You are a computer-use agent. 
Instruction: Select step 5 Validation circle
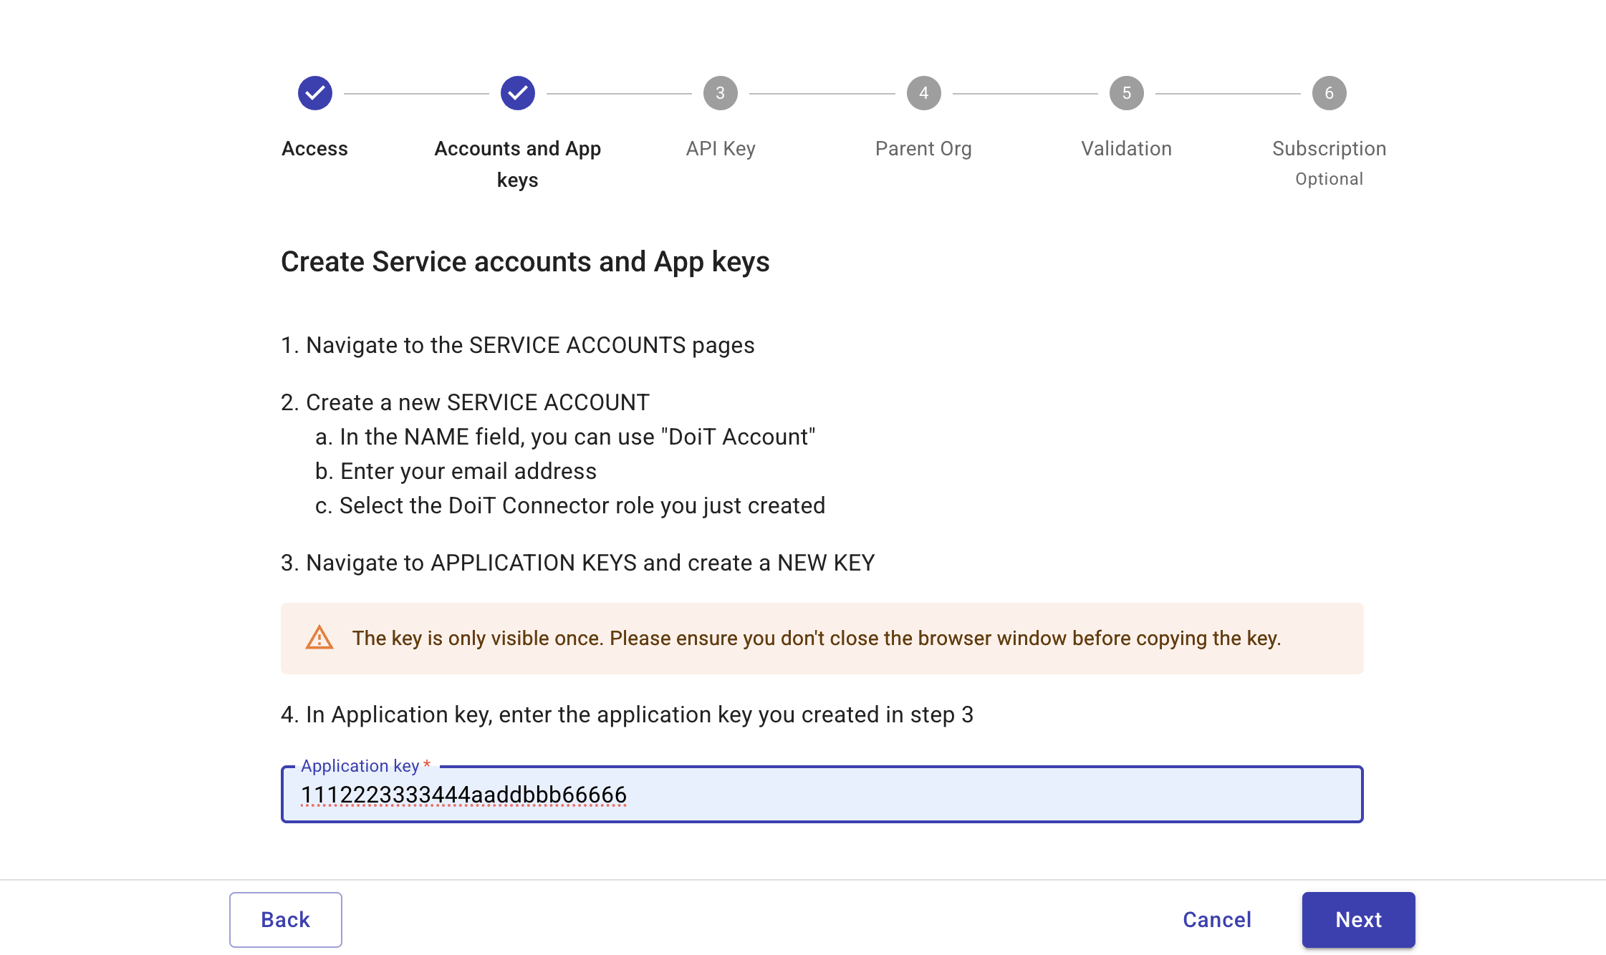tap(1126, 92)
